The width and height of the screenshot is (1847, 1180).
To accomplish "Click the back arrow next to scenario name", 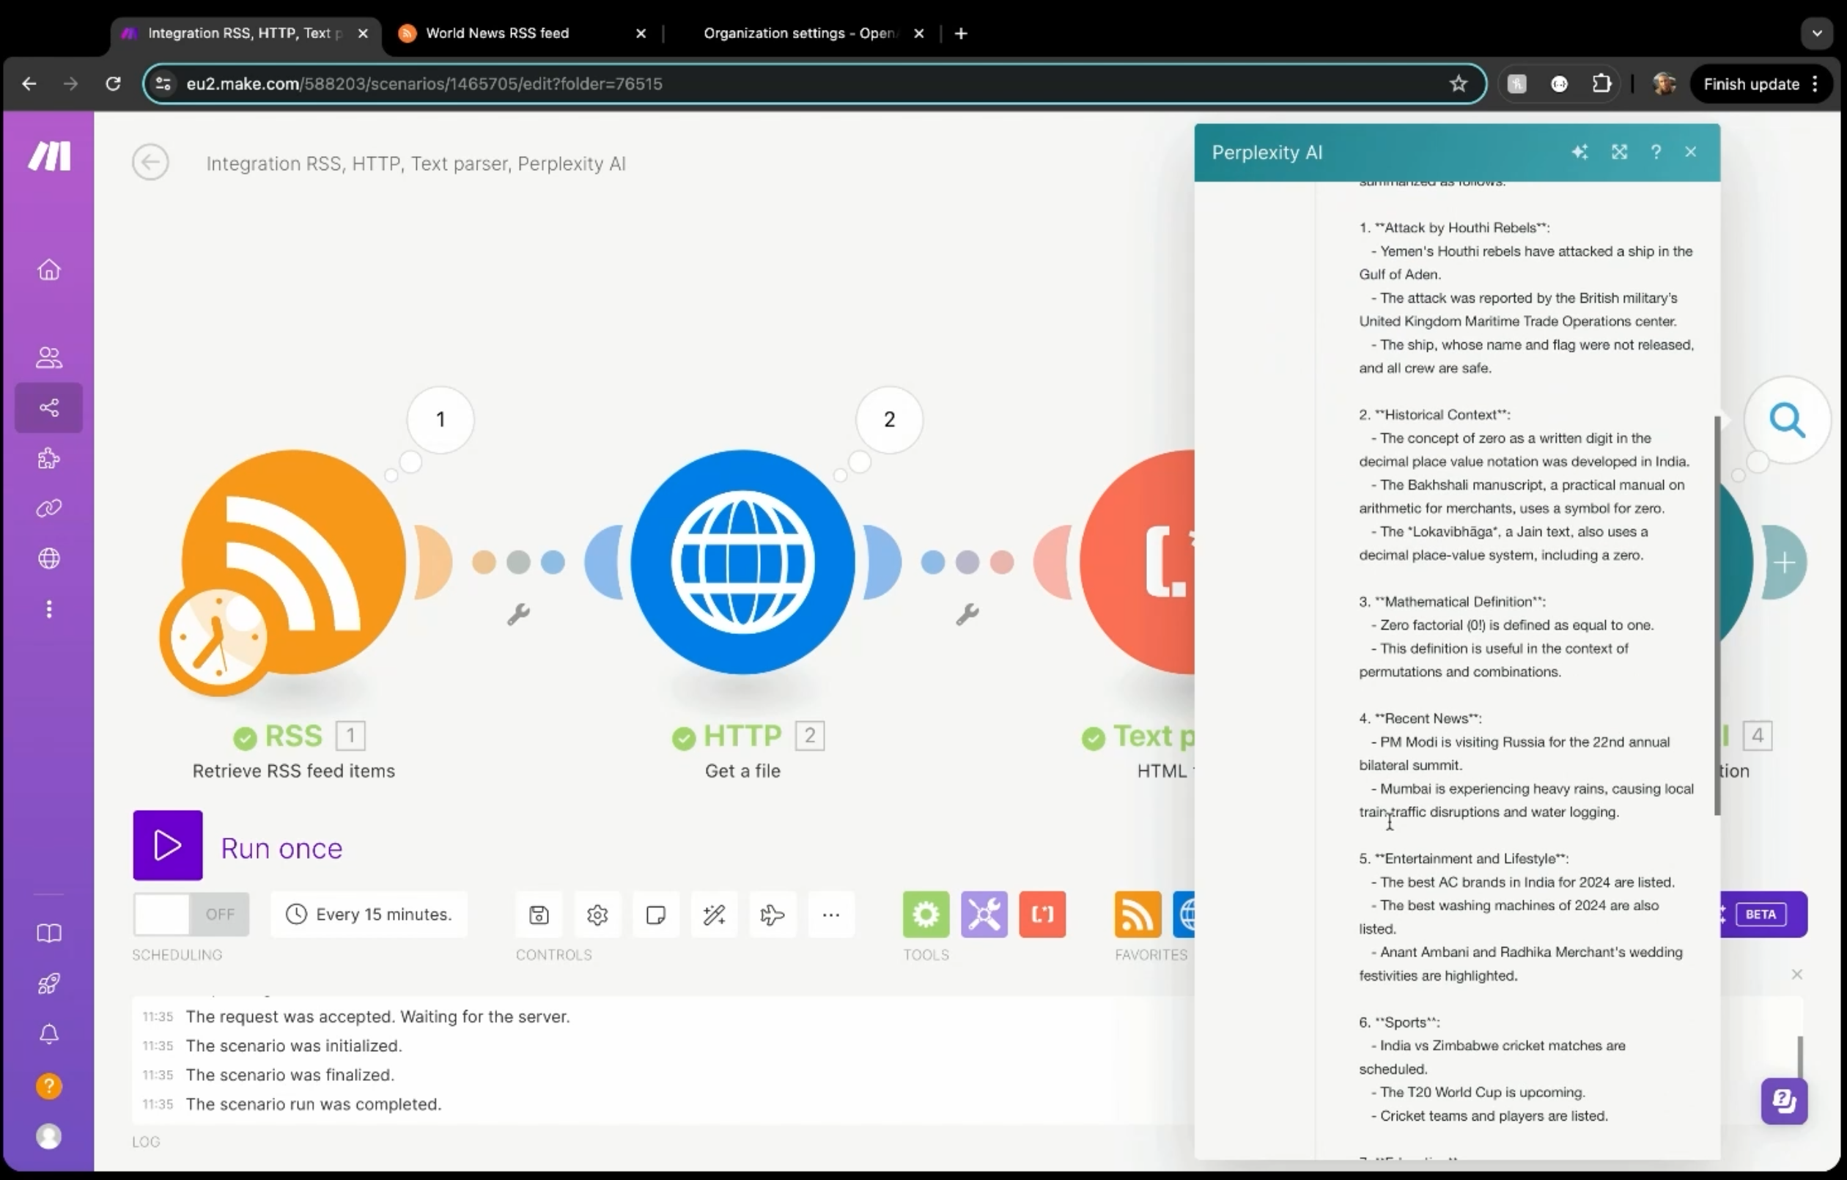I will point(150,163).
